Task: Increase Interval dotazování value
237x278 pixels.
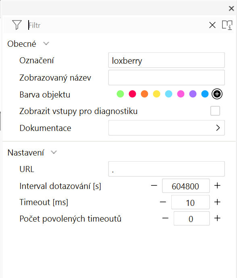Action: click(x=217, y=186)
